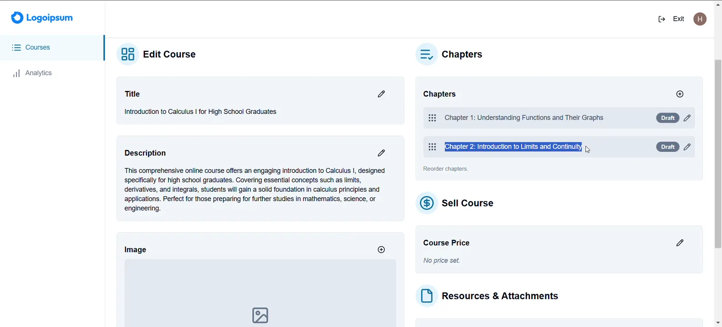
Task: Grab Chapter 1 drag handle
Action: pos(432,118)
